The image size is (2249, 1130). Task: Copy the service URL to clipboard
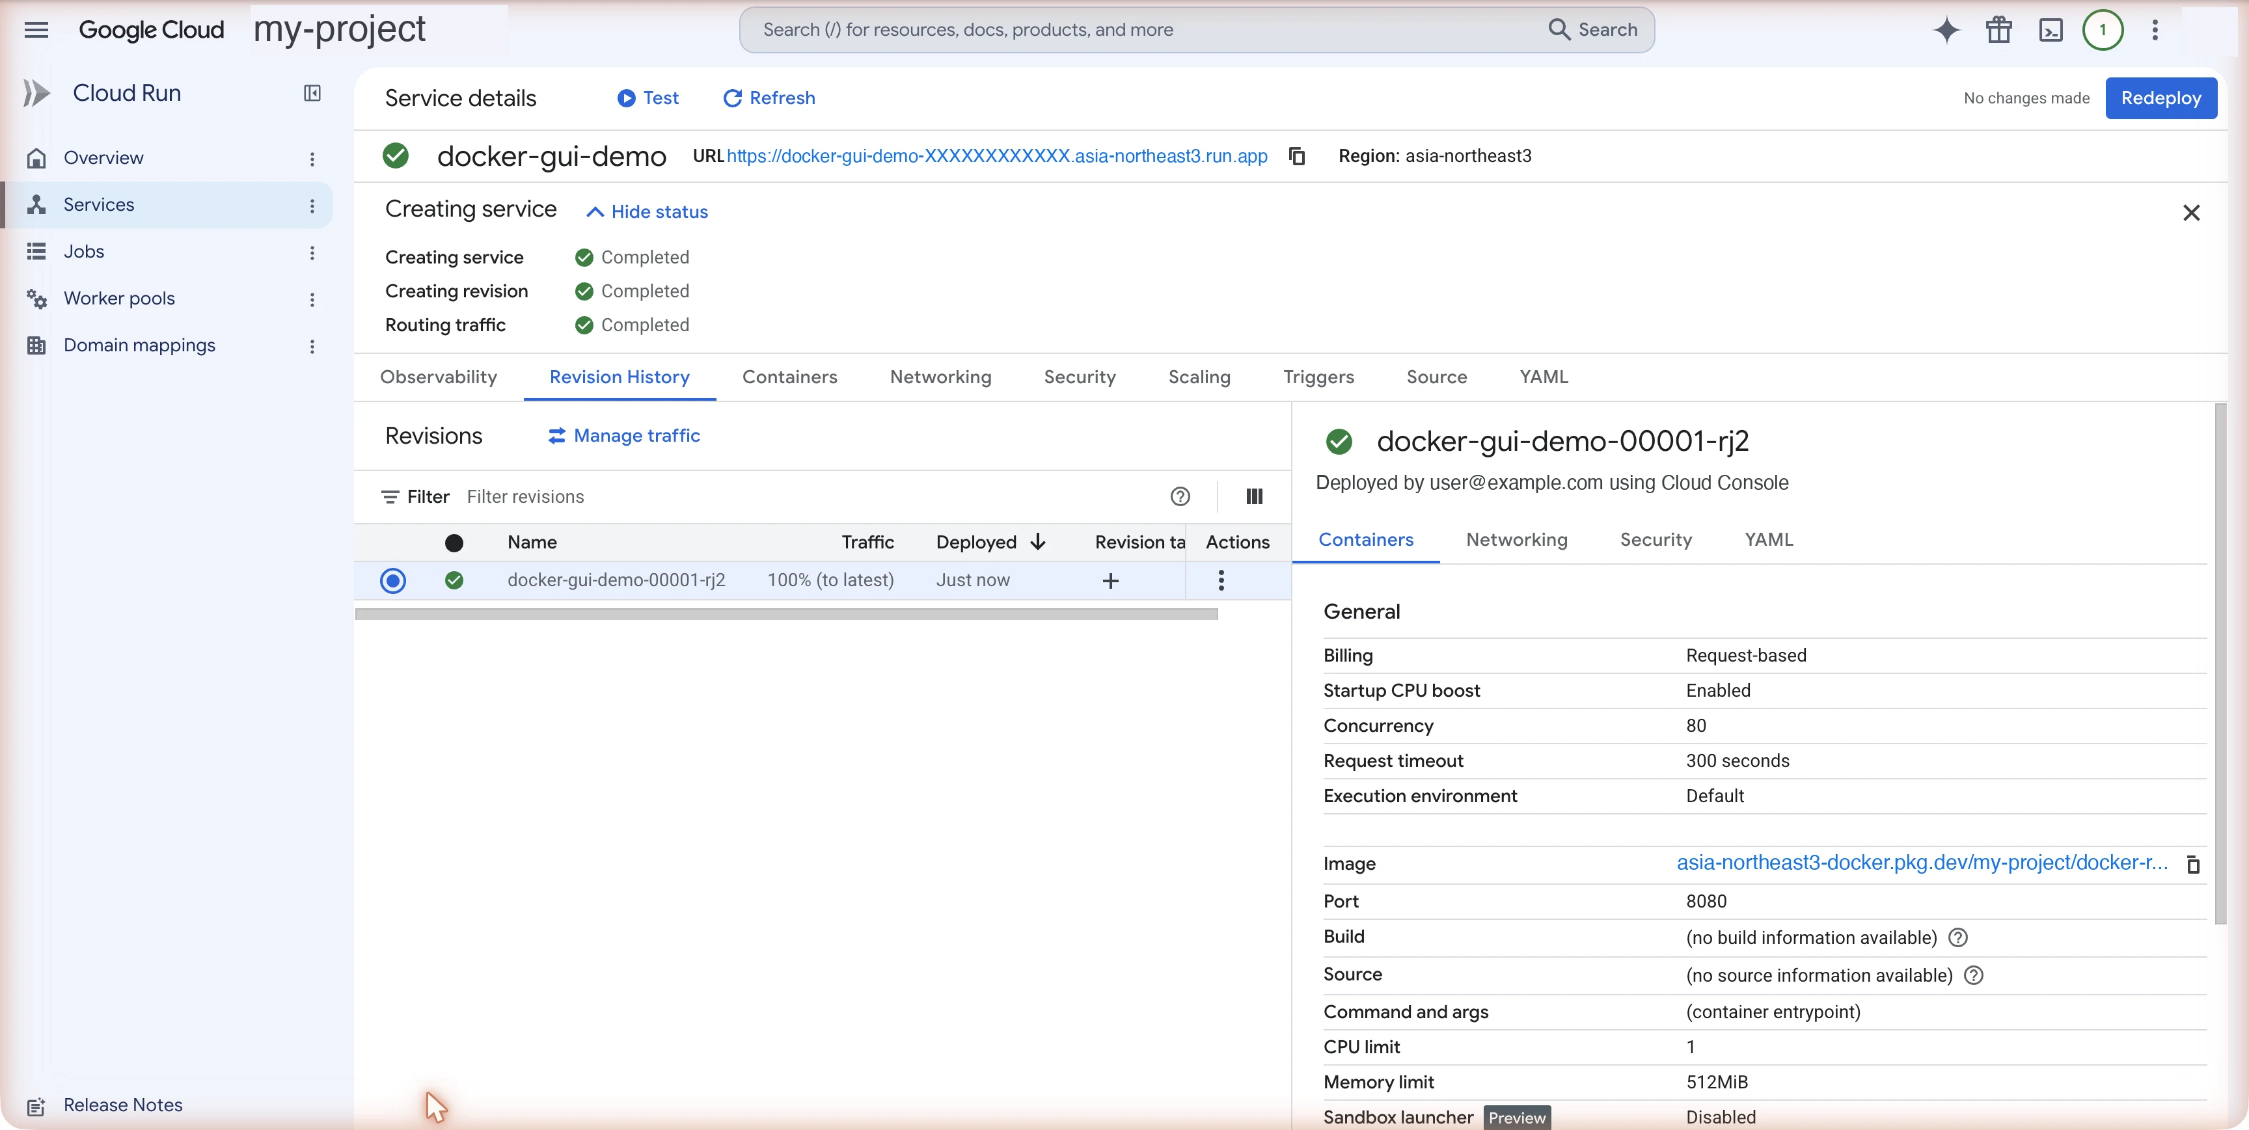click(1296, 155)
